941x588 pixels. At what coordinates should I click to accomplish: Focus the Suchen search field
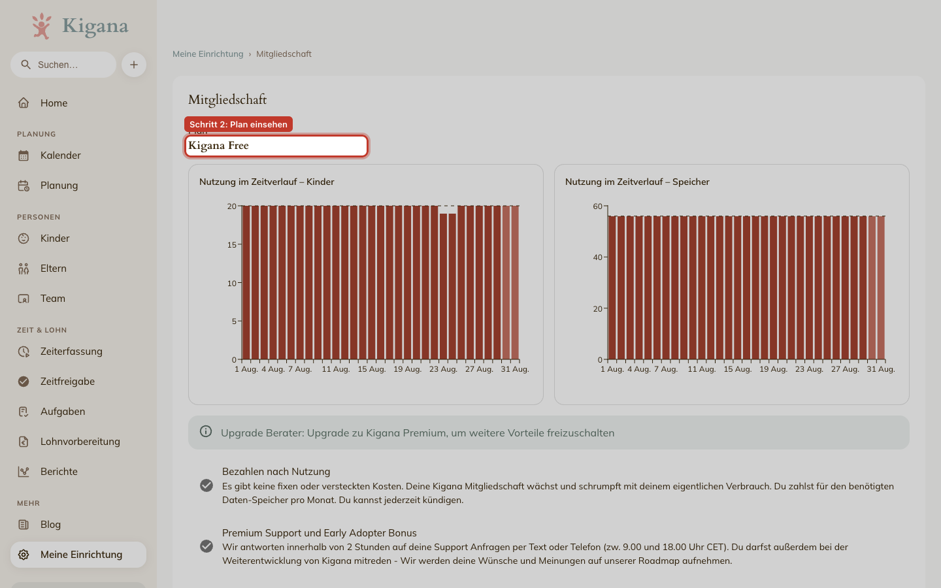coord(63,65)
